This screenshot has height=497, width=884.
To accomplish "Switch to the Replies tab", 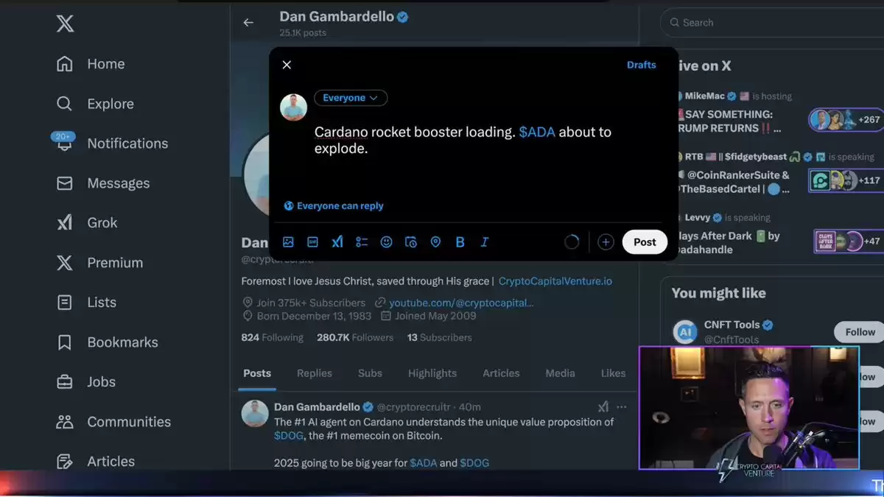I will point(315,373).
